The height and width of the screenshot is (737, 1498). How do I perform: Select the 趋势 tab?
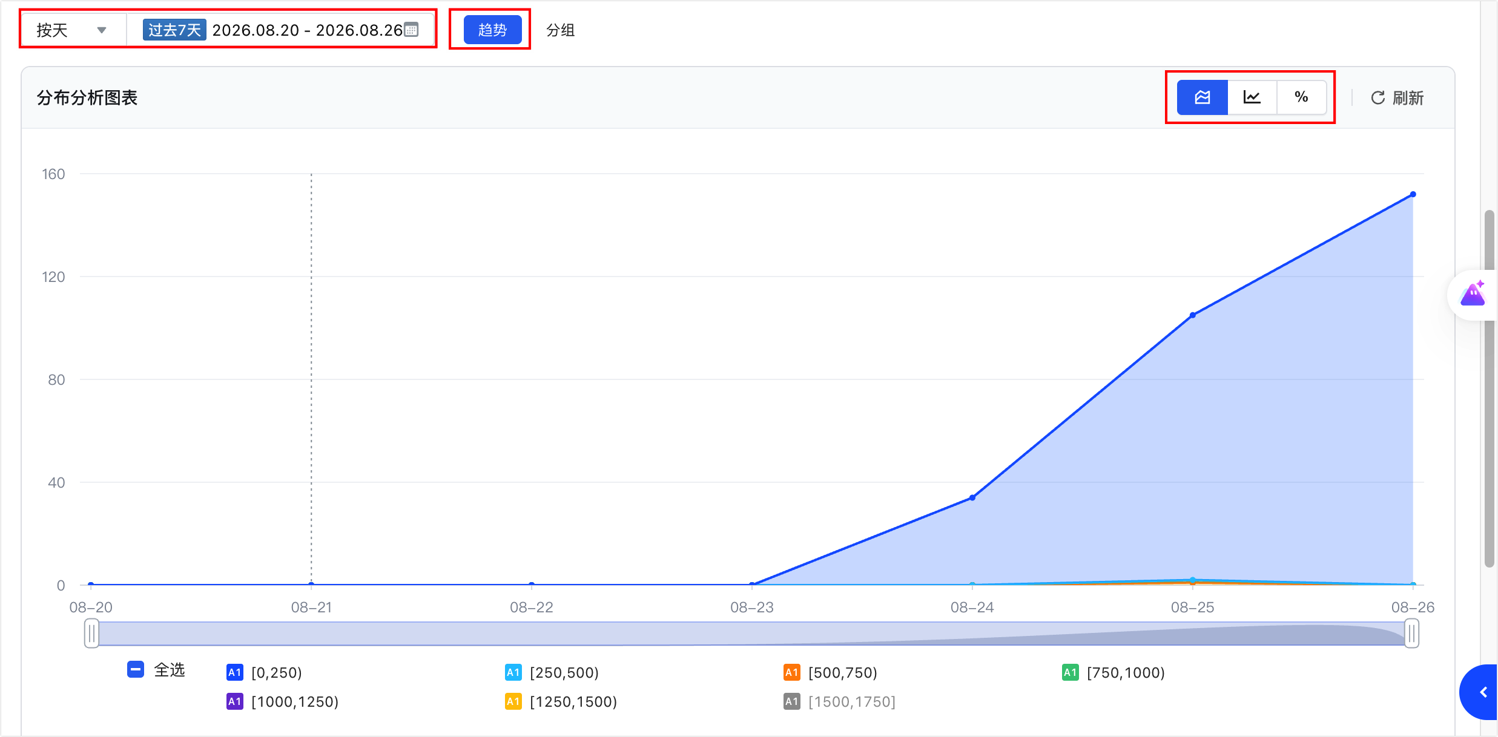coord(492,30)
